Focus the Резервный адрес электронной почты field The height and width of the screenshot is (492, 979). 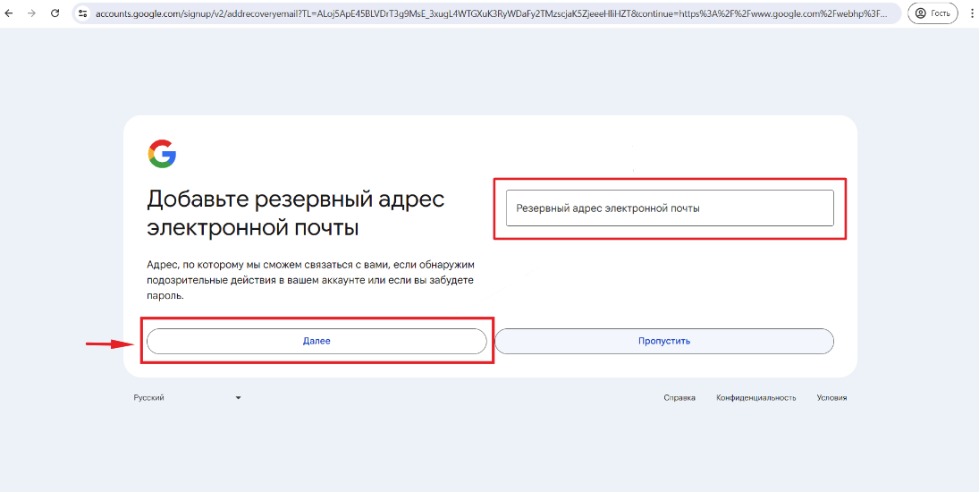pyautogui.click(x=670, y=208)
